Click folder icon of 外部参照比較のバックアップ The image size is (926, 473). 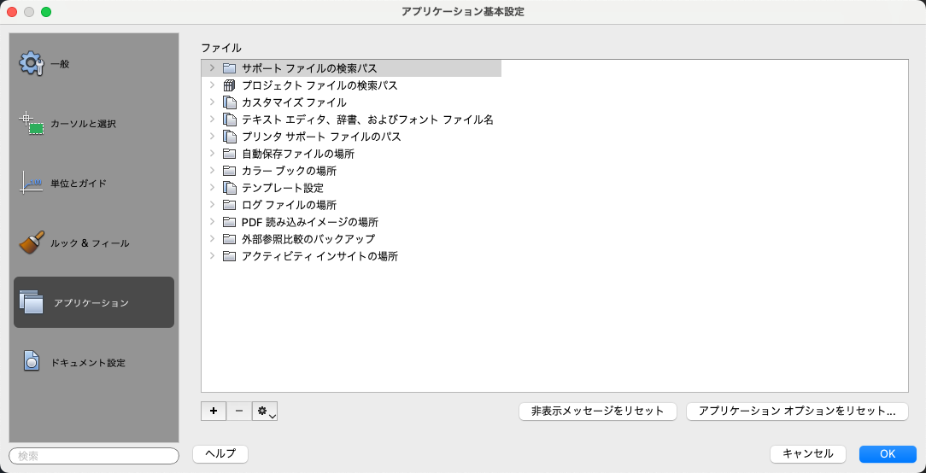(x=229, y=239)
